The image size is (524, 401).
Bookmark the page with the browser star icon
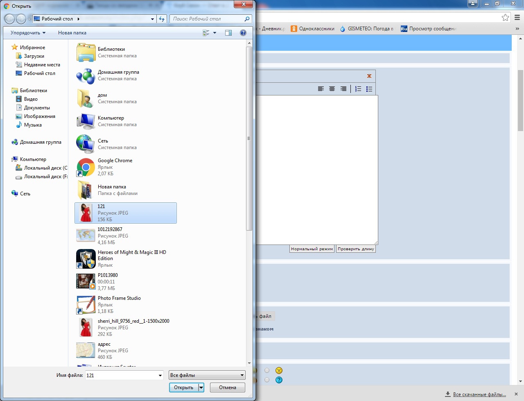[x=506, y=18]
